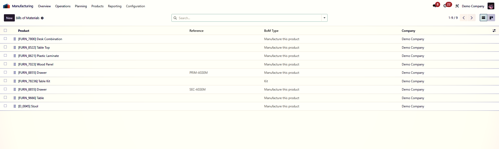This screenshot has width=499, height=149.
Task: Tick the select-all checkbox in header
Action: click(x=5, y=31)
